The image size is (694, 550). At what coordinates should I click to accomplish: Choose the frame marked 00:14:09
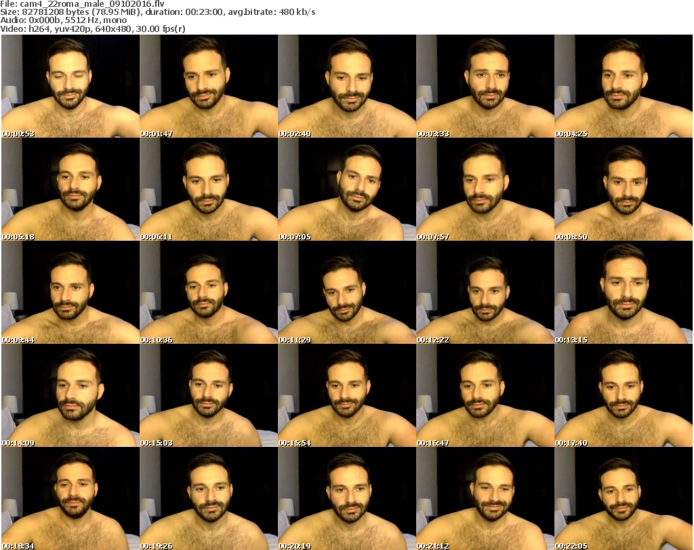pos(70,396)
